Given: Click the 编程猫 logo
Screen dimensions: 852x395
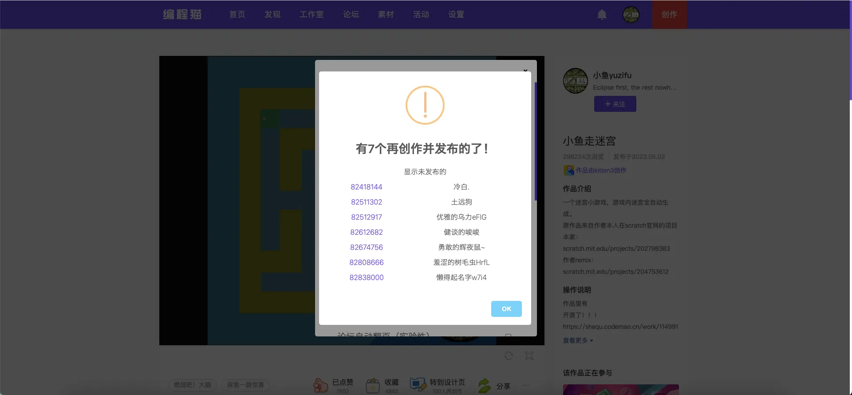Looking at the screenshot, I should click(182, 15).
